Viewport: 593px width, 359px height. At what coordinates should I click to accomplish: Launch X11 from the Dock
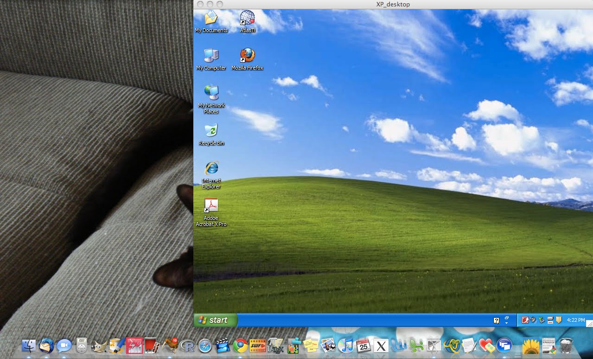click(381, 346)
